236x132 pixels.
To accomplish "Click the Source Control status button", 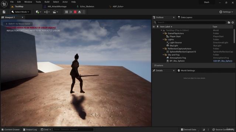I will 223,129.
